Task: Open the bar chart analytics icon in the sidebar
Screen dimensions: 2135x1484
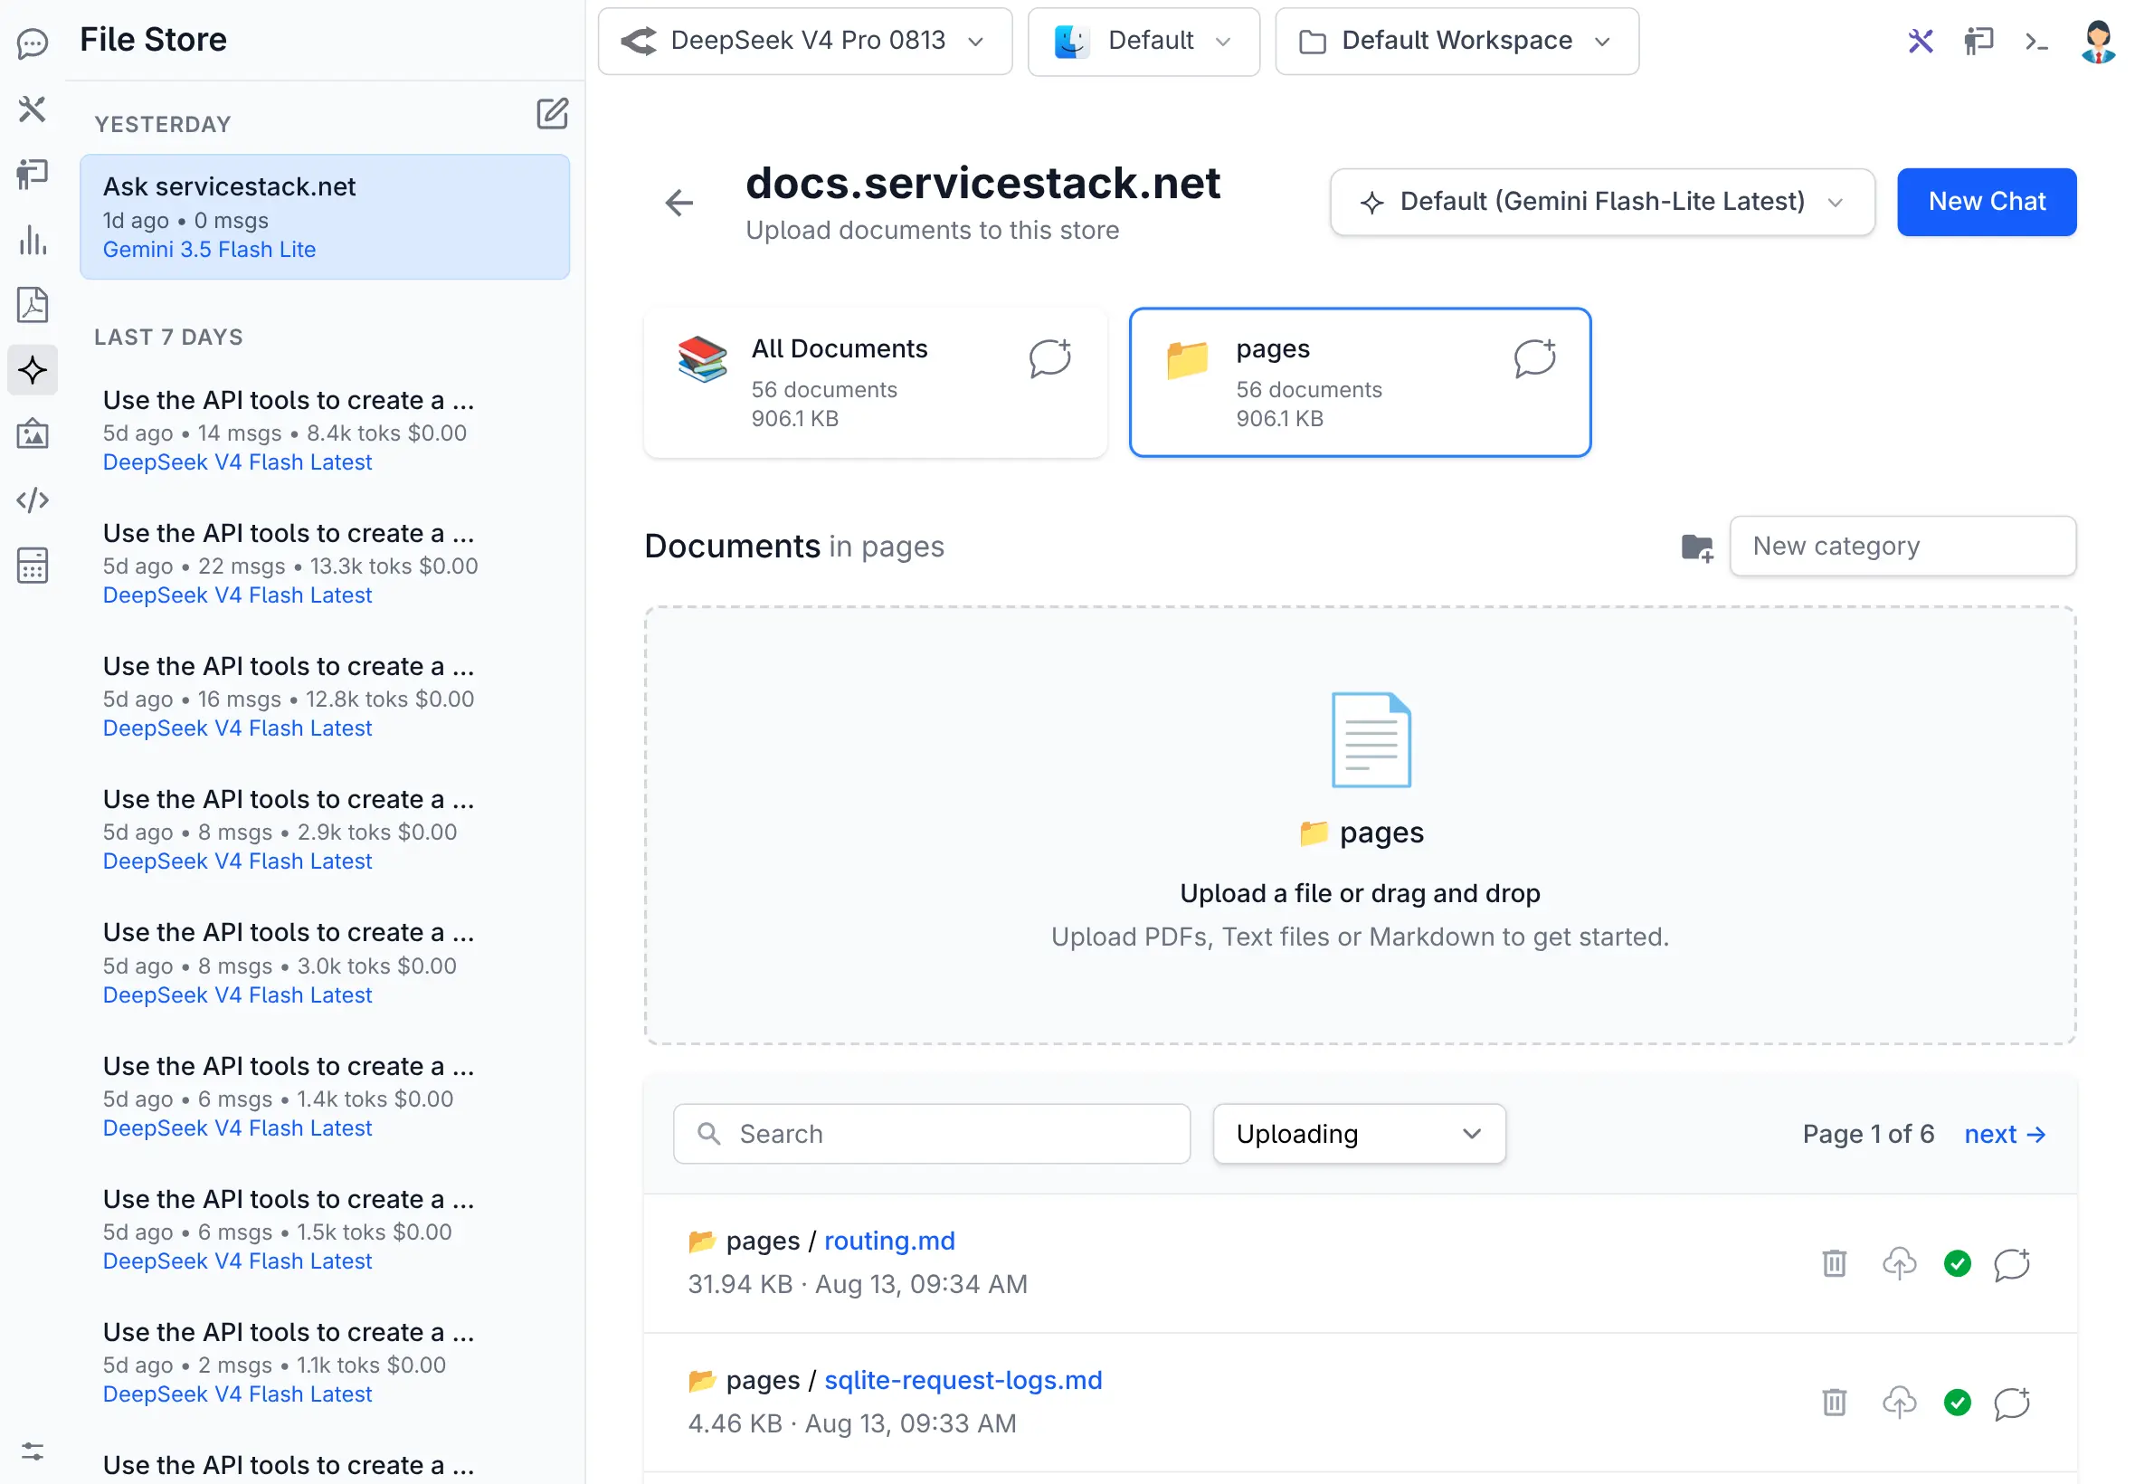Action: point(33,240)
